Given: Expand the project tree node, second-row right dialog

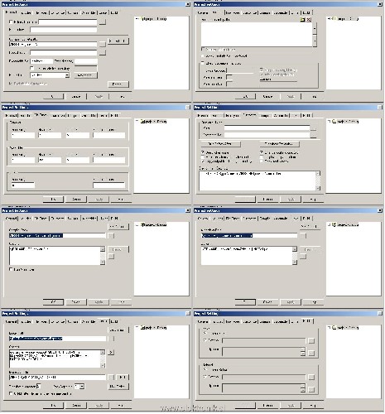Looking at the screenshot, I should click(329, 122).
